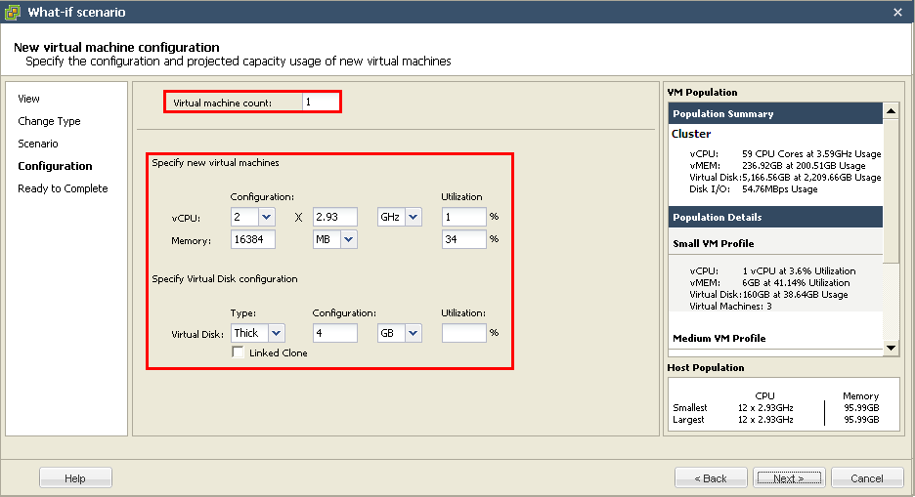Click 'Specify new virtual machines' label
Image resolution: width=915 pixels, height=497 pixels.
click(x=215, y=162)
